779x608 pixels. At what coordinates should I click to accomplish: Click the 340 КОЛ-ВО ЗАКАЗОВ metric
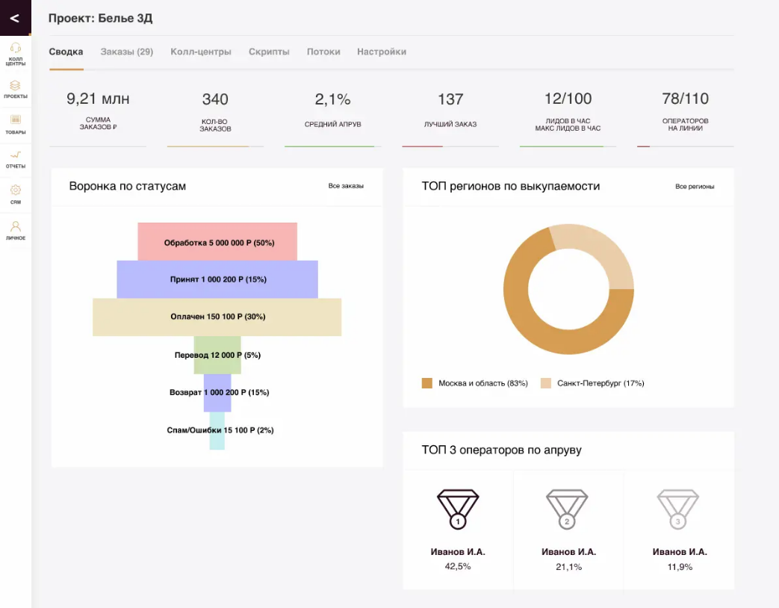point(215,112)
